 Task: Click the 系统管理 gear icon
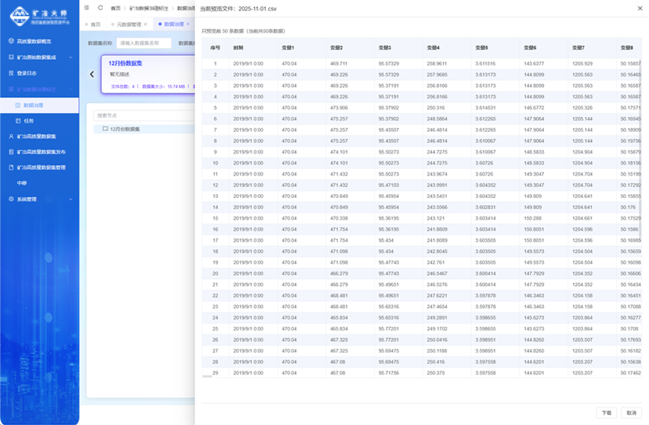point(11,199)
